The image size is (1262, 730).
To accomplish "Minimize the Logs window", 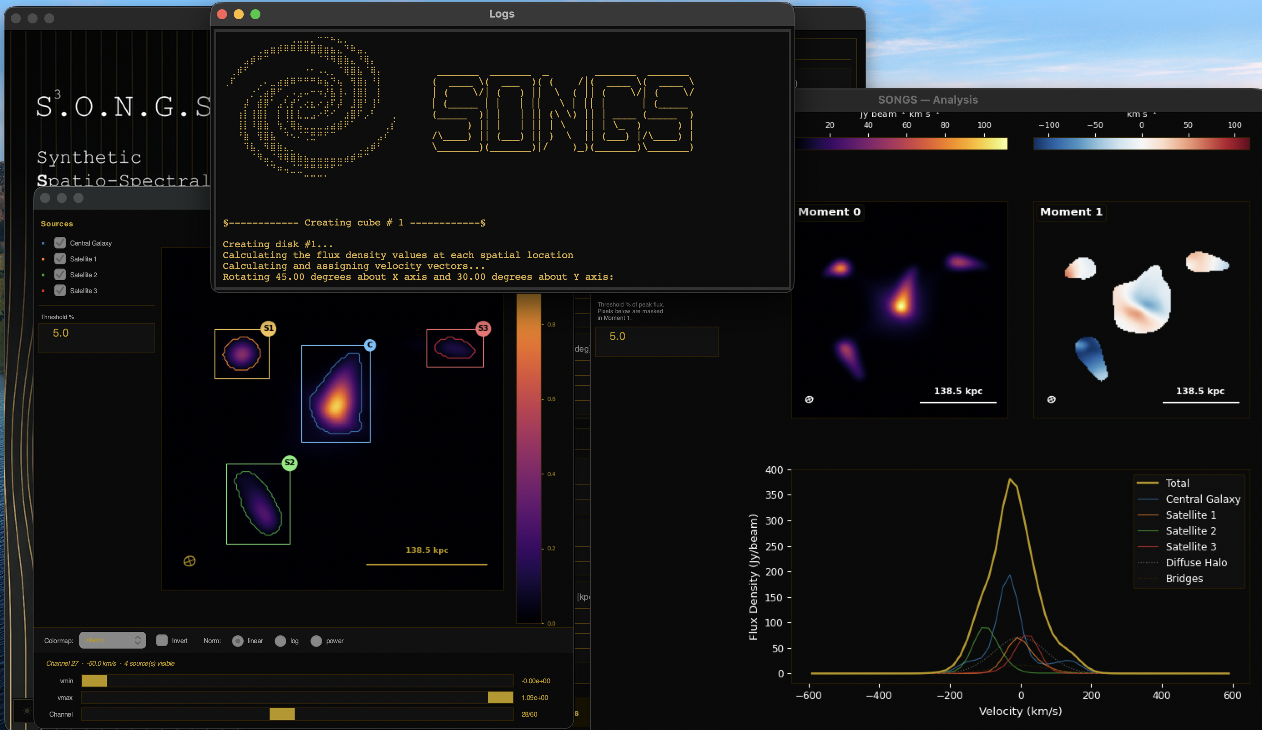I will 238,14.
